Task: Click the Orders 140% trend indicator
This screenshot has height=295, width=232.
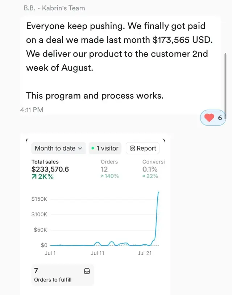Action: pos(109,176)
